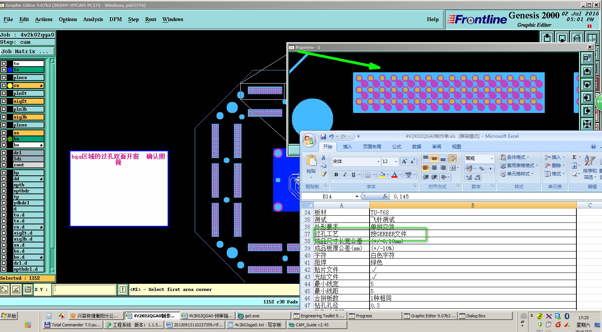Click the percent style icon
602x332 pixels.
pyautogui.click(x=481, y=169)
